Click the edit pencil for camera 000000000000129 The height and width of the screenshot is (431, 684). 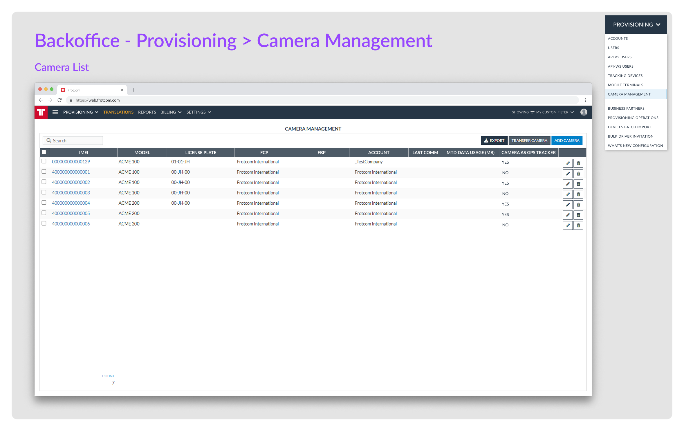click(x=567, y=163)
